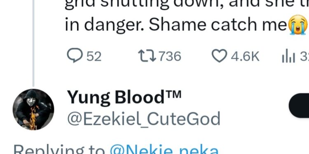The height and width of the screenshot is (154, 309).
Task: Click the 52 replies count
Action: (94, 56)
